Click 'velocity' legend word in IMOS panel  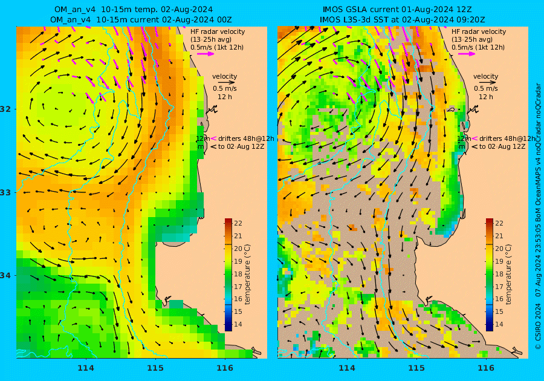pyautogui.click(x=486, y=76)
